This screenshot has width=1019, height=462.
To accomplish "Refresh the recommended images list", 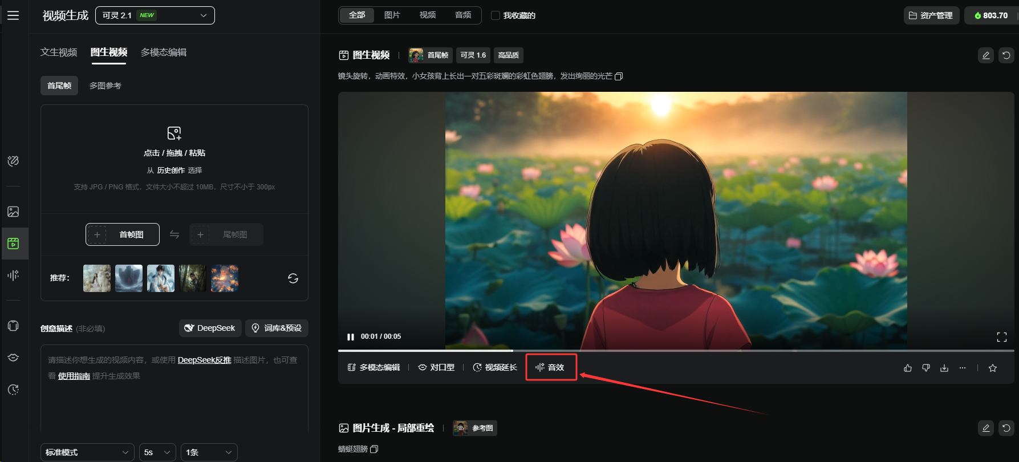I will tap(293, 278).
